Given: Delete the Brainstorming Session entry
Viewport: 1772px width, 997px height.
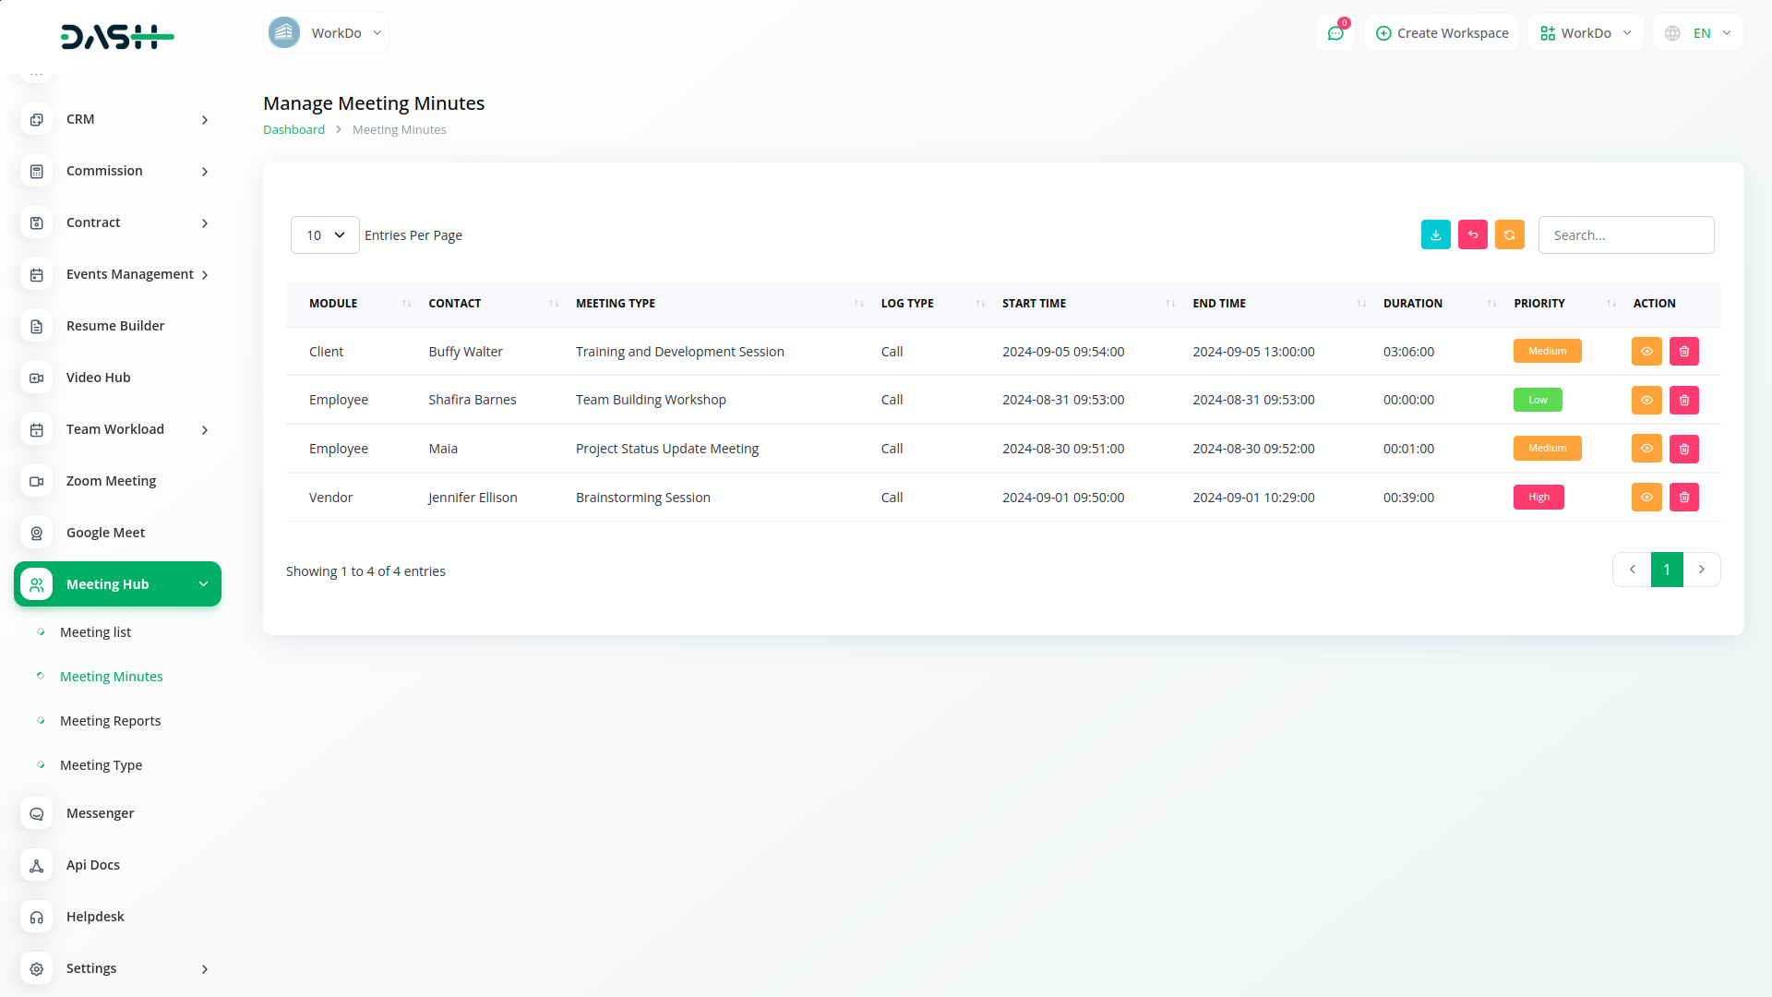Looking at the screenshot, I should [x=1683, y=498].
